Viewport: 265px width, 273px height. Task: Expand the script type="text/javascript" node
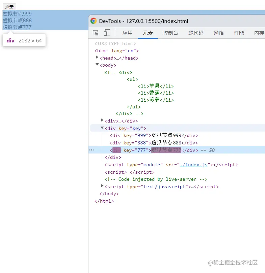102,186
